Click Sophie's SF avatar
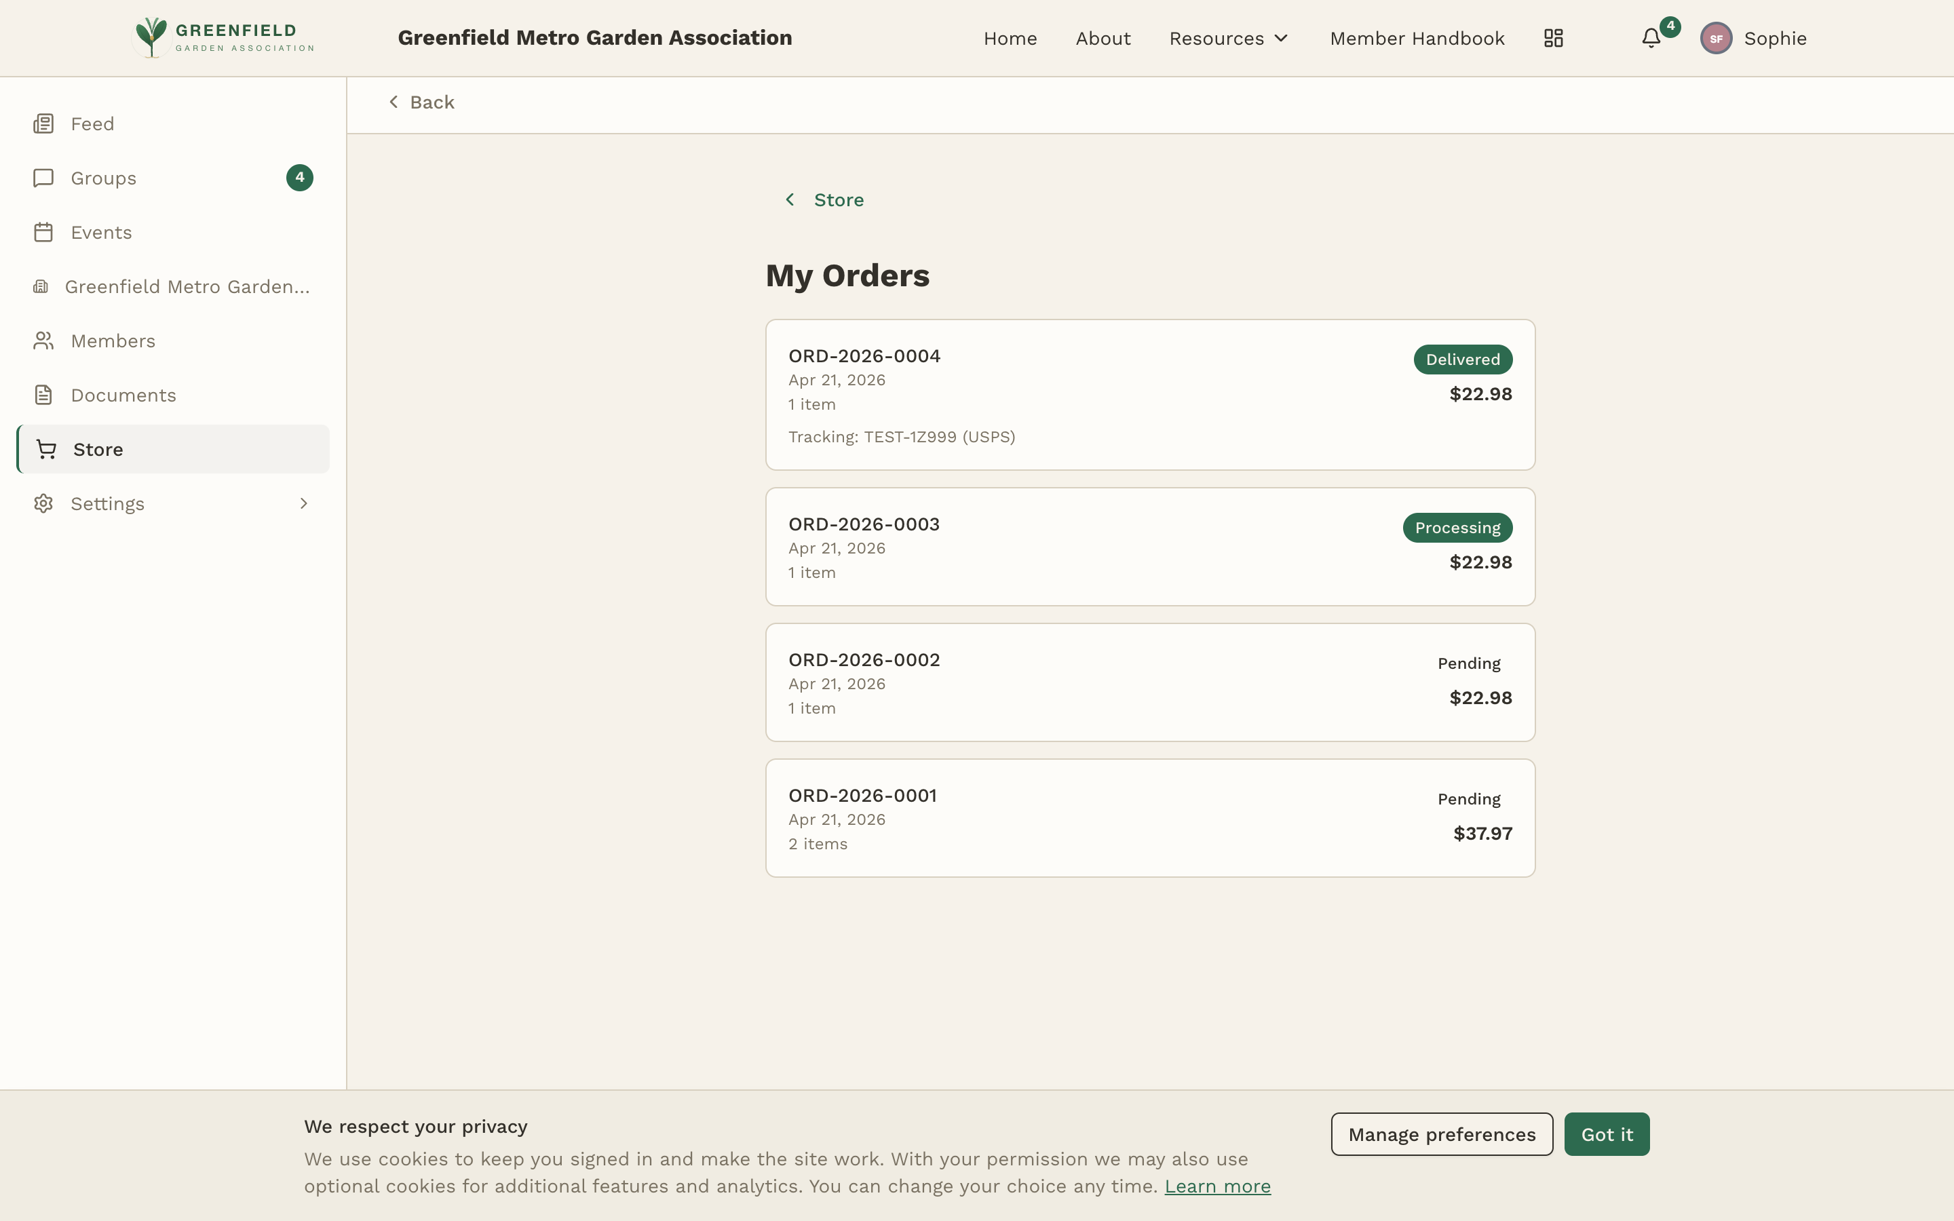This screenshot has height=1221, width=1954. [x=1716, y=38]
